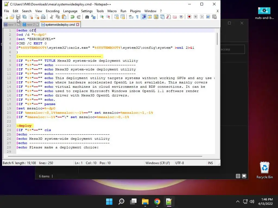This screenshot has width=278, height=208.
Task: Cut selection using the scissors icon
Action: click(x=51, y=17)
